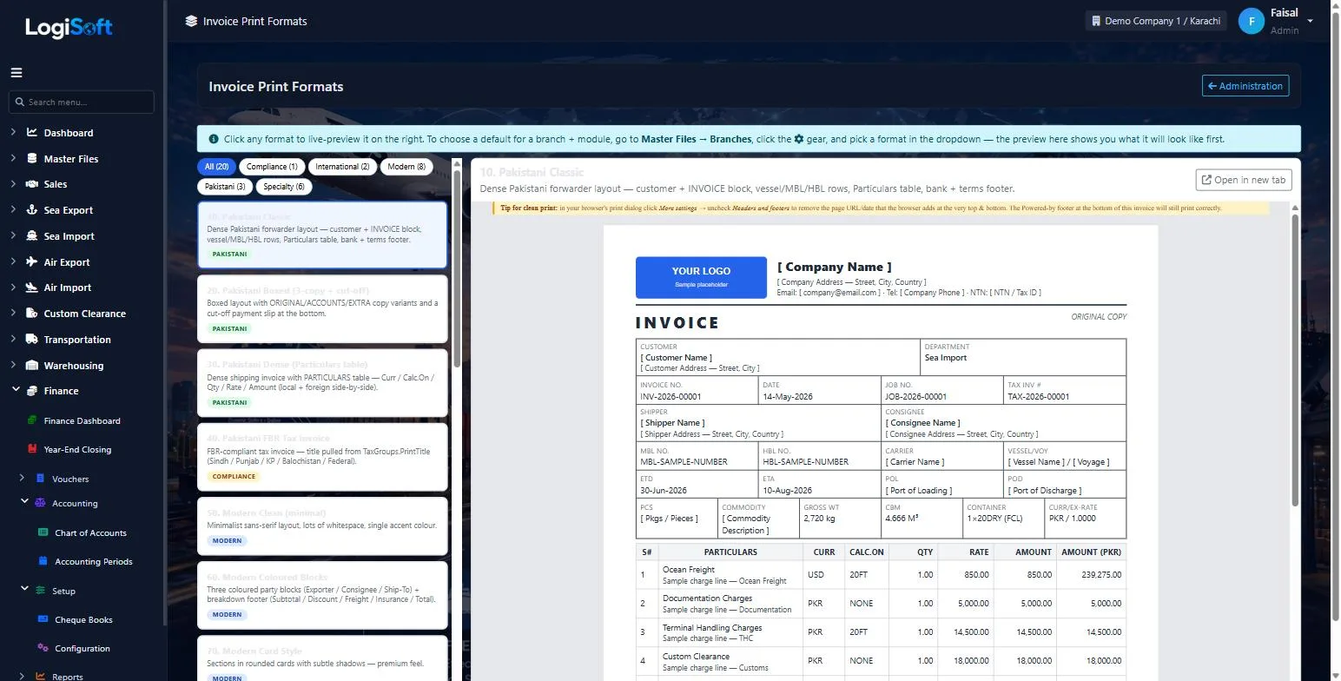
Task: Click the LogiSoft logo
Action: pyautogui.click(x=69, y=28)
